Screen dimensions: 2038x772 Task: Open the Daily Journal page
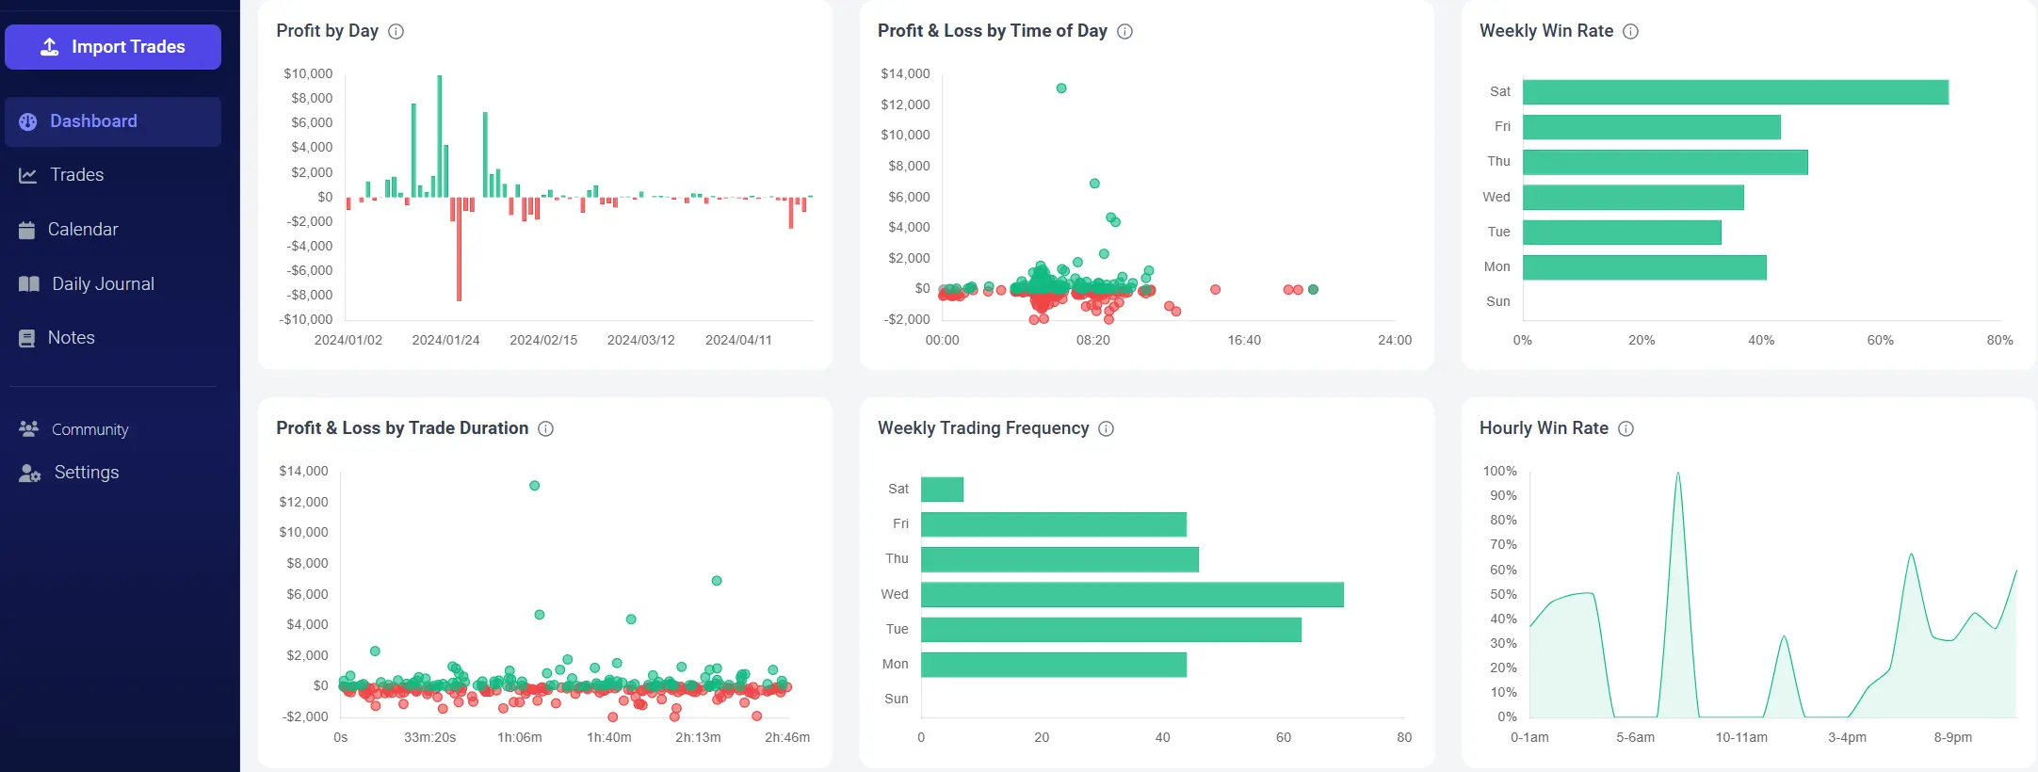click(x=103, y=284)
